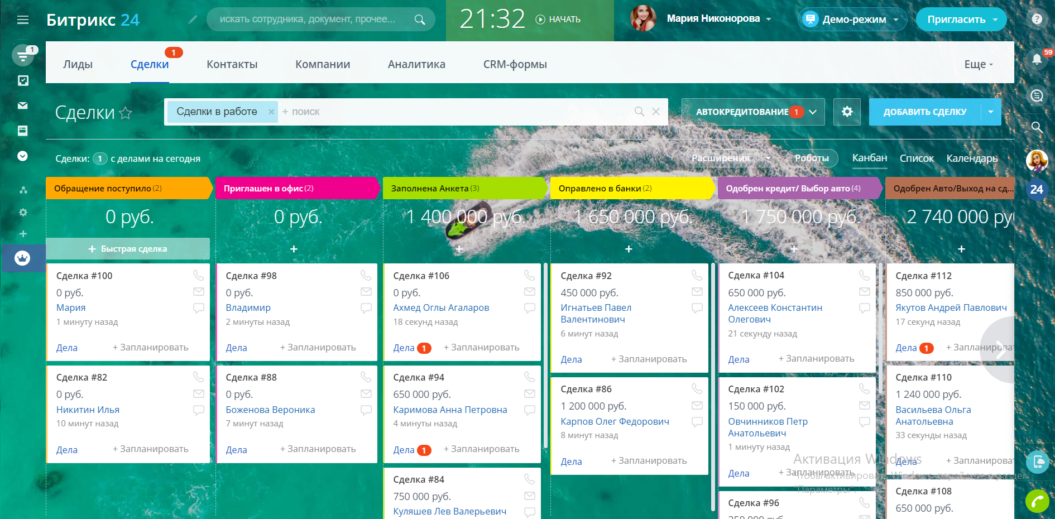Open the Контакты tab

tap(232, 64)
